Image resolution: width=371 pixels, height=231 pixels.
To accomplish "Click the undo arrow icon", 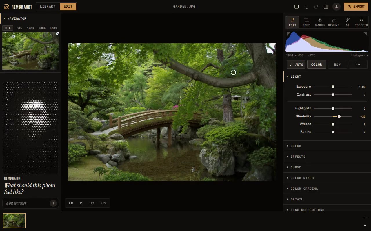I will pos(306,7).
